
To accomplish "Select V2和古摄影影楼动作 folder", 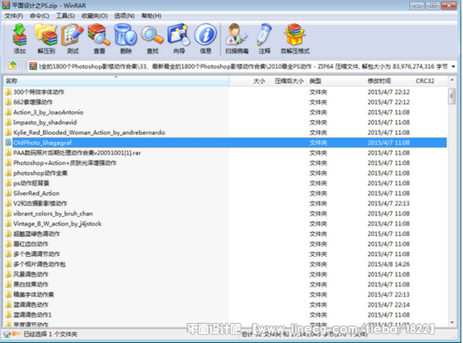I will coord(40,203).
